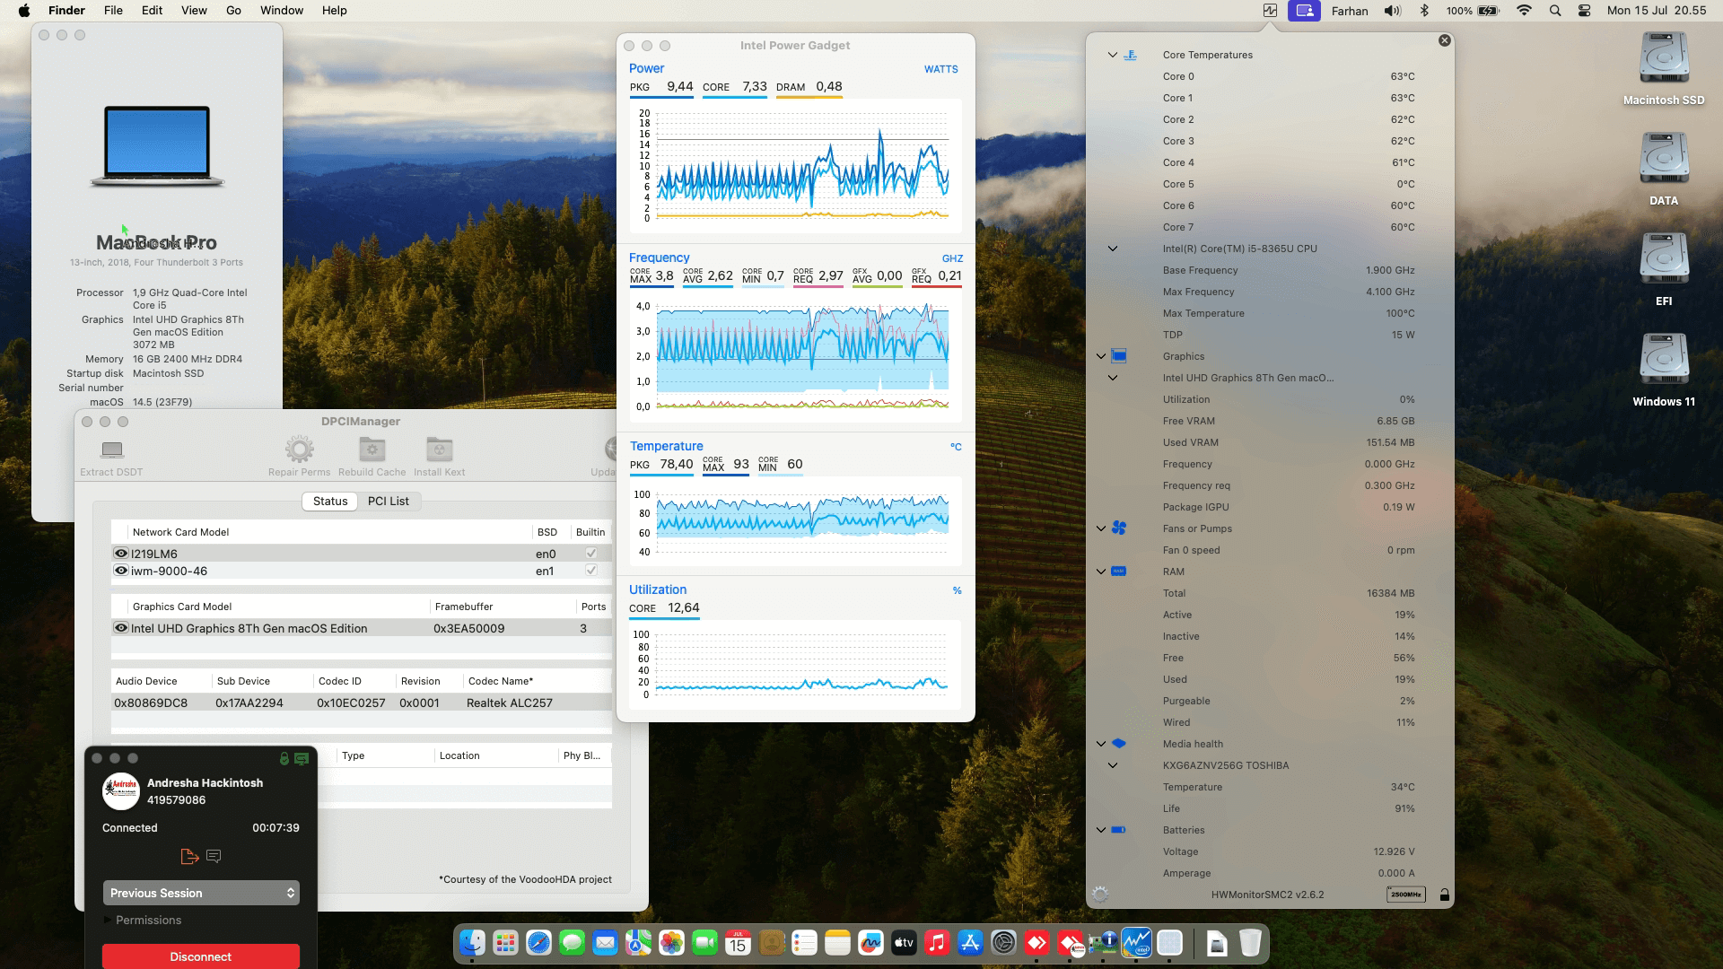Collapse the RAM group
1723x969 pixels.
click(x=1101, y=572)
